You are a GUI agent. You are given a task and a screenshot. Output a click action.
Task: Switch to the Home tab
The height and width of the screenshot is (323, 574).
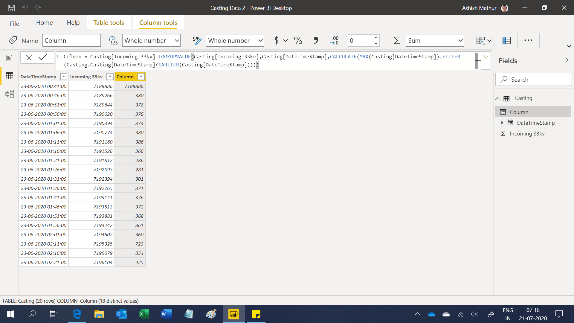(45, 23)
